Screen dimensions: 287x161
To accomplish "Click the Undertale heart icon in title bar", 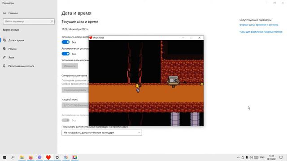I will pyautogui.click(x=91, y=38).
